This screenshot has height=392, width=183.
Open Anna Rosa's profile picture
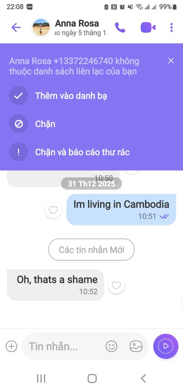(41, 28)
